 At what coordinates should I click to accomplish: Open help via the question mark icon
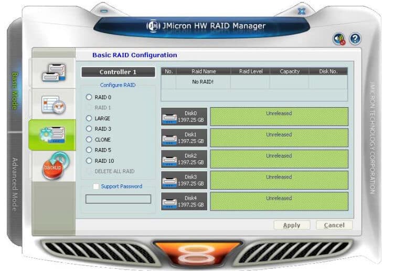tap(355, 39)
